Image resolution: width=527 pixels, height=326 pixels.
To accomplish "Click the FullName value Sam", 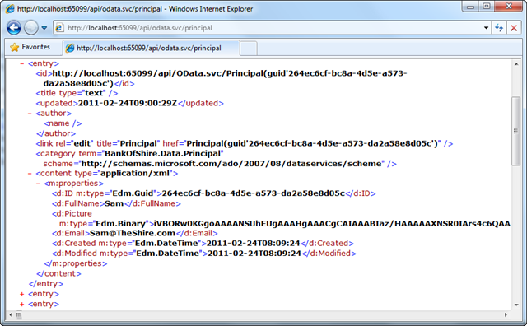I will [x=114, y=203].
